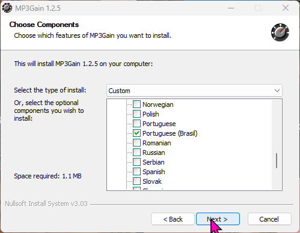300x233 pixels.
Task: Open the install type Custom dropdown
Action: pyautogui.click(x=194, y=91)
